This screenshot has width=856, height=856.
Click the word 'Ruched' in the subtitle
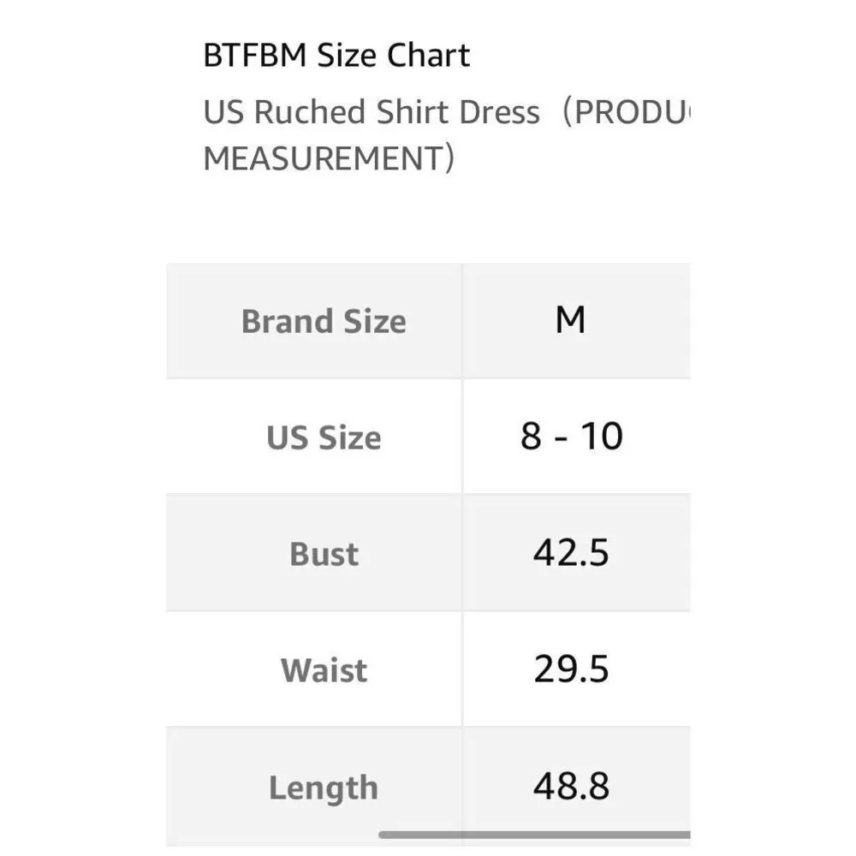[x=312, y=112]
